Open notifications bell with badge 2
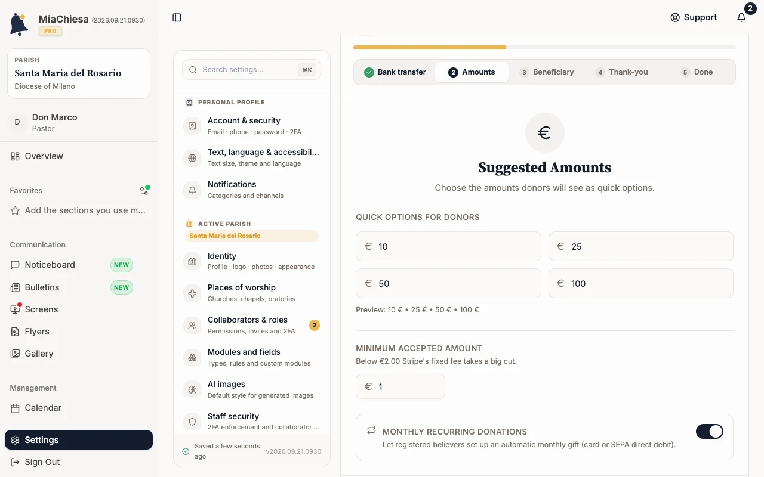The image size is (764, 477). click(x=741, y=18)
